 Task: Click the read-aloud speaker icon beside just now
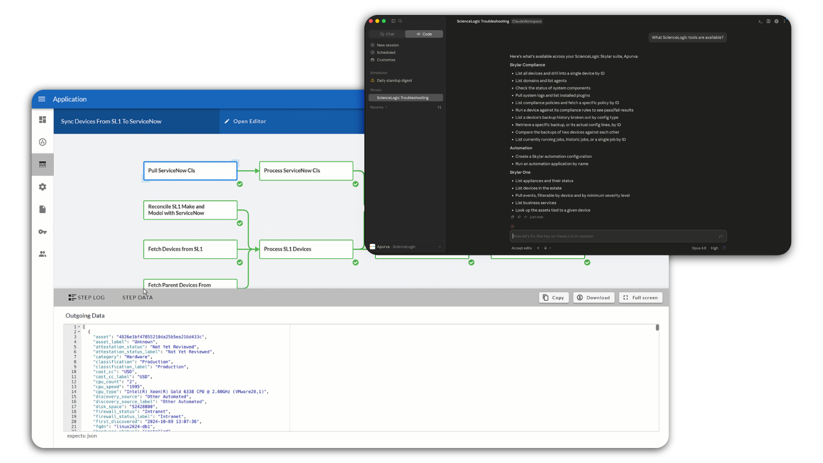[x=526, y=217]
